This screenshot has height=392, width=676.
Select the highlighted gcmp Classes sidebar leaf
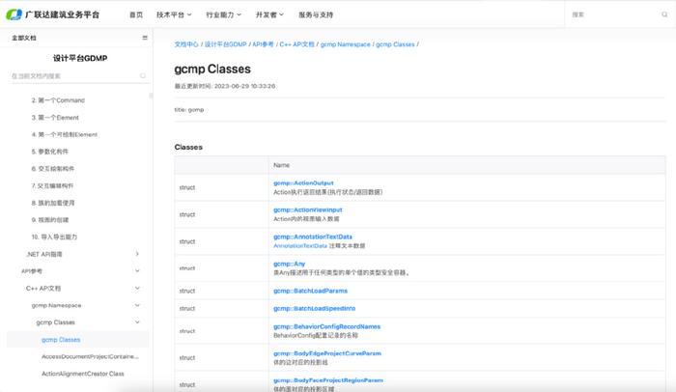pos(61,340)
